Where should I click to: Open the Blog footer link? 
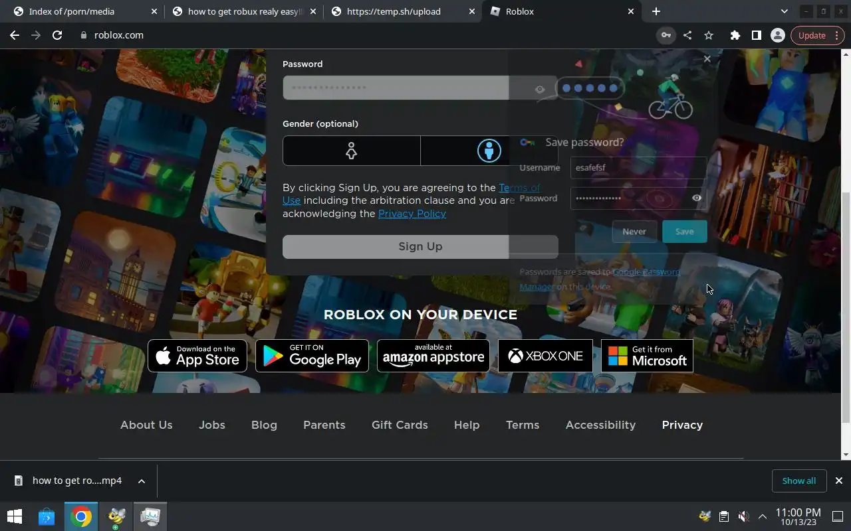coord(264,425)
